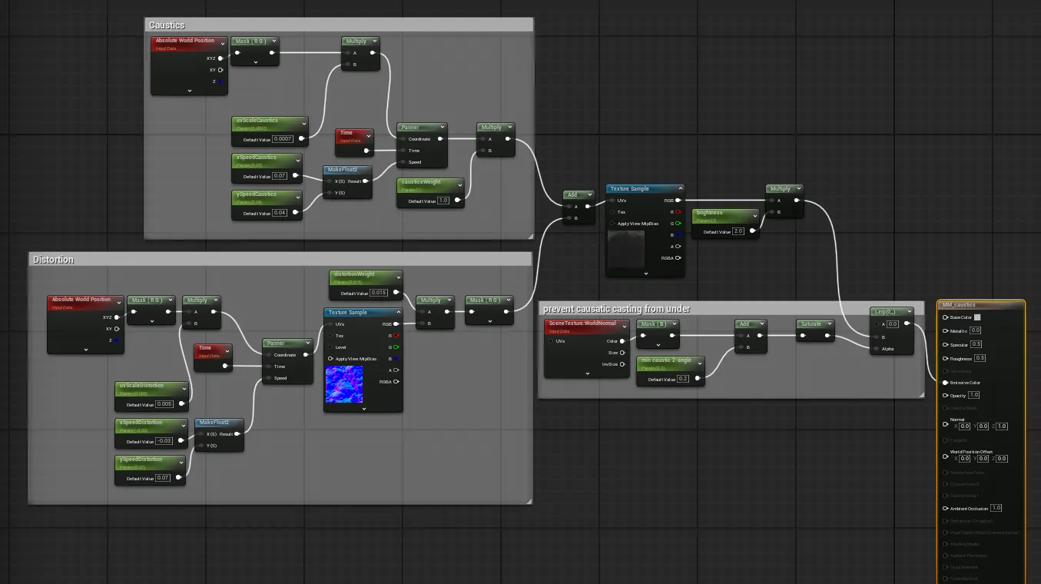The image size is (1041, 584).
Task: Click MakeFloat2 Result pin in Caustics group
Action: click(x=366, y=181)
